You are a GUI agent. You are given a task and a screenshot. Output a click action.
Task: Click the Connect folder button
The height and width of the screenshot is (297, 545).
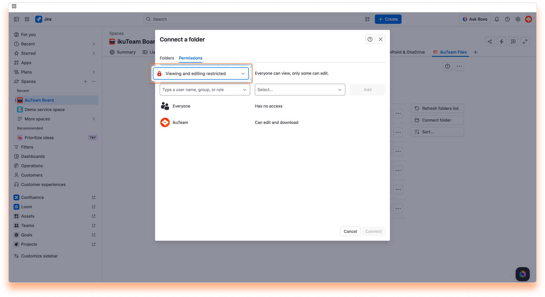(437, 120)
